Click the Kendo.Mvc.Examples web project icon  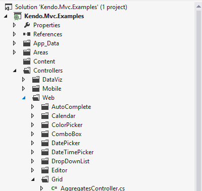tap(18, 16)
